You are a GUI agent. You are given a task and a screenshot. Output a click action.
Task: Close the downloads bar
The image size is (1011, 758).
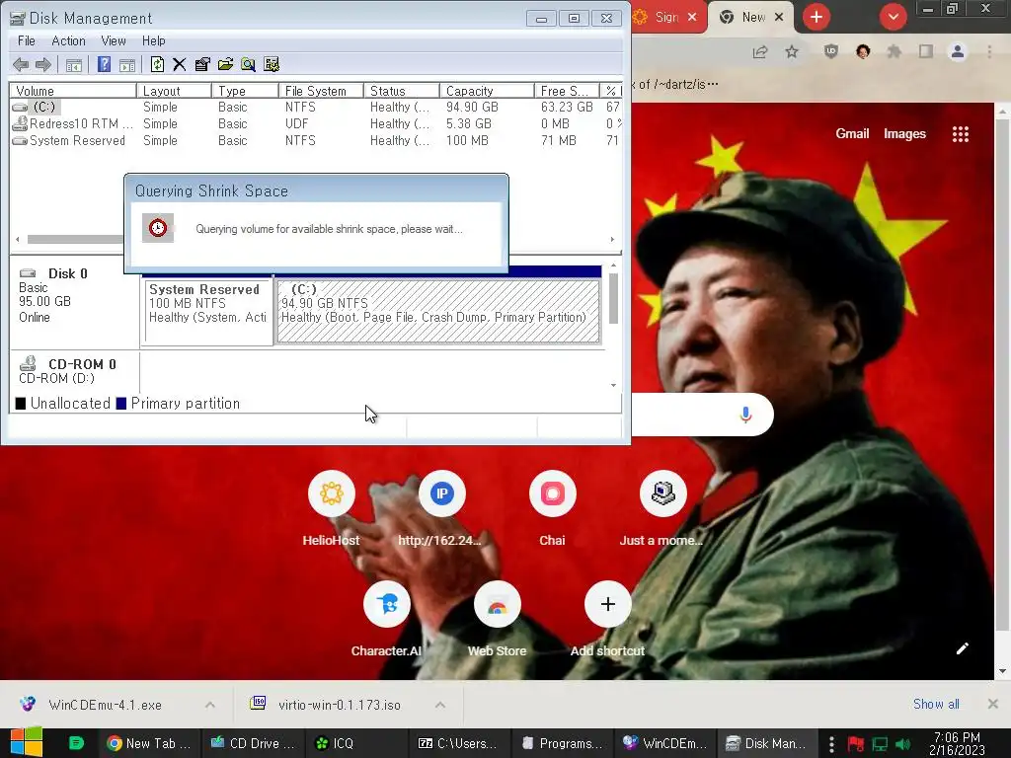(x=993, y=704)
